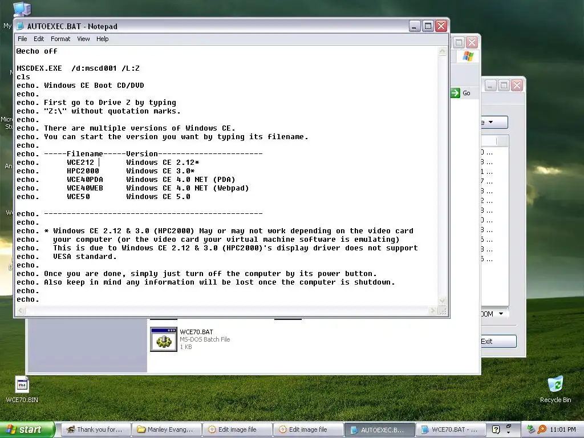584x438 pixels.
Task: Open the Edit menu in Notepad
Action: click(x=39, y=39)
